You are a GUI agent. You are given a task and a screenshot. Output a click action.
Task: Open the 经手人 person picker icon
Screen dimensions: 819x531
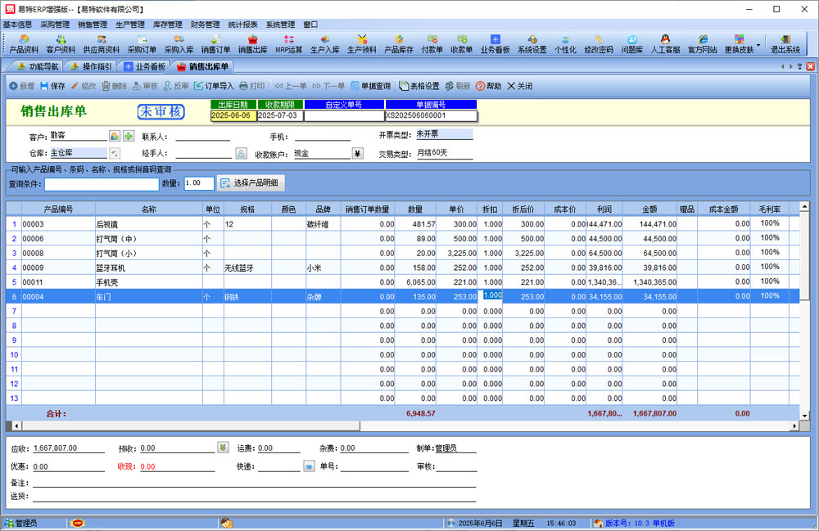coord(241,153)
